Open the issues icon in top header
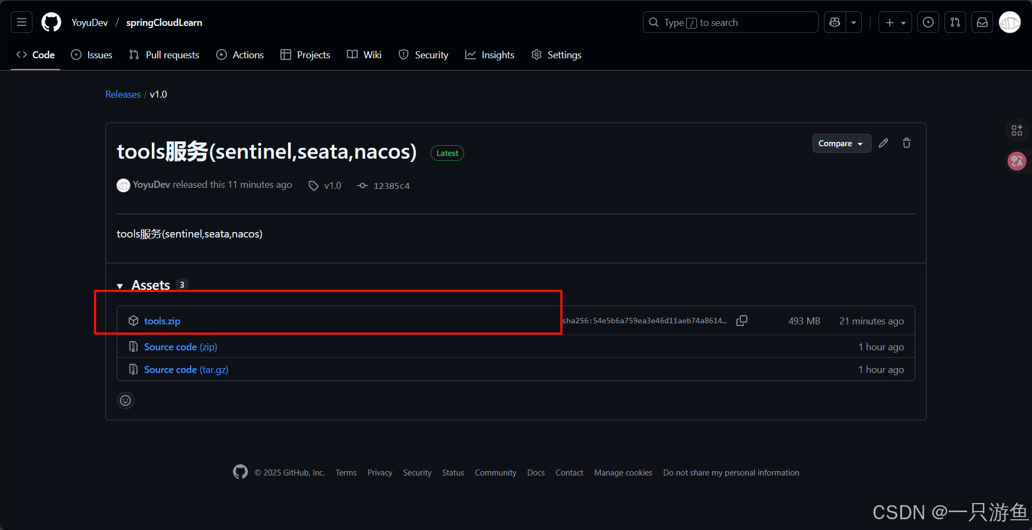 point(928,22)
